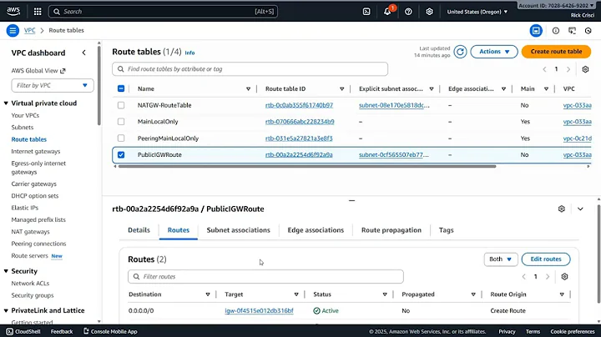Switch to Route propagation tab
This screenshot has width=601, height=337.
pyautogui.click(x=391, y=230)
